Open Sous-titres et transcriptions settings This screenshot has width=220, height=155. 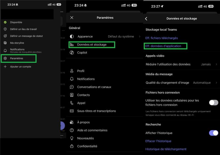(105, 111)
